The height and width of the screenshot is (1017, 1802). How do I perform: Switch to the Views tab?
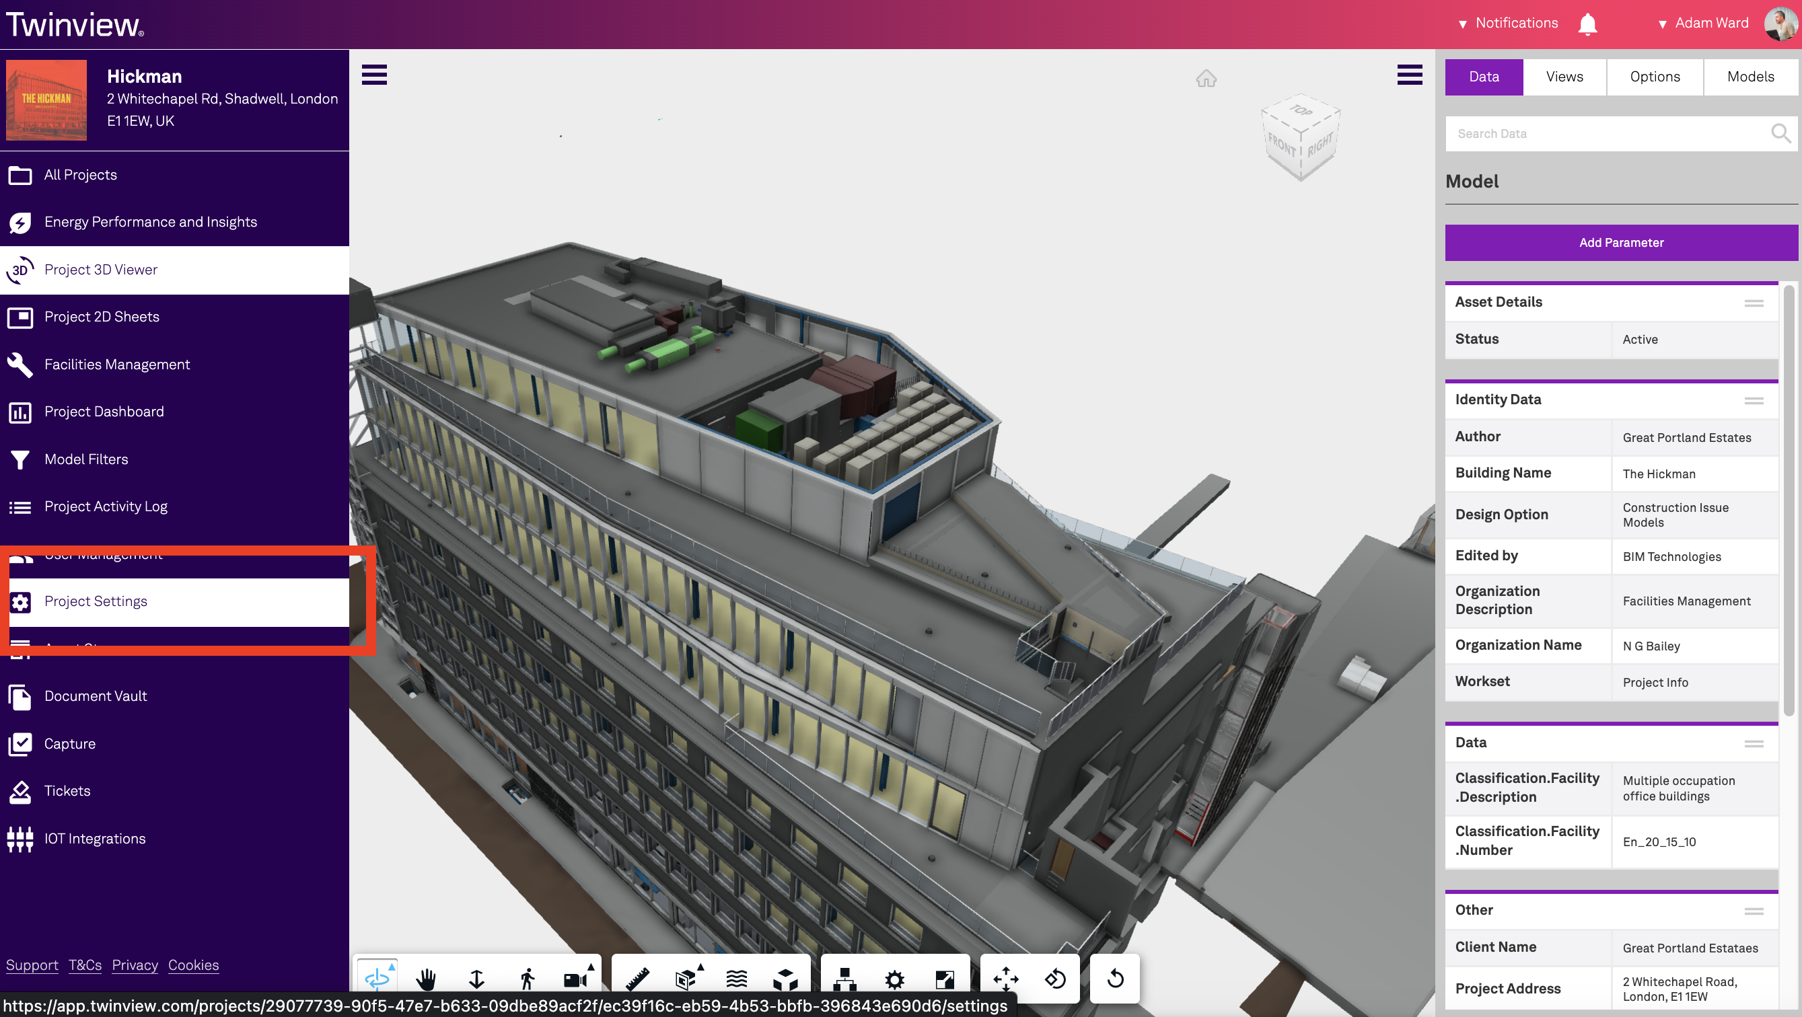1564,77
